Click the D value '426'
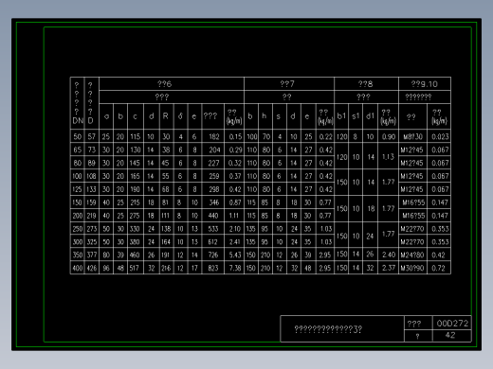Viewport: 493px width, 369px height. pyautogui.click(x=92, y=268)
